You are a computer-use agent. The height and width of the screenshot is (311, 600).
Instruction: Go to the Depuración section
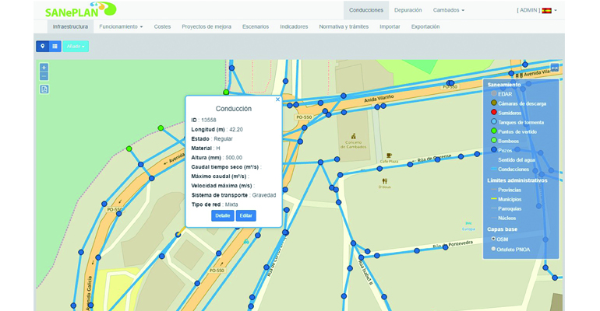point(408,10)
